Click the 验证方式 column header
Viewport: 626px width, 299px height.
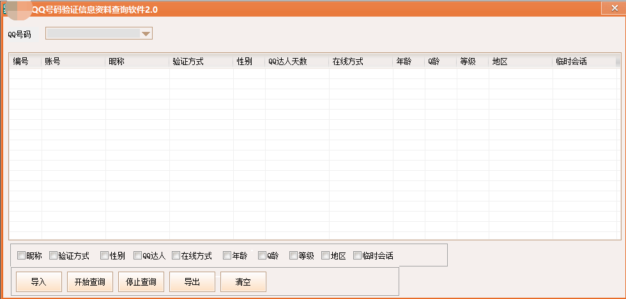(201, 62)
